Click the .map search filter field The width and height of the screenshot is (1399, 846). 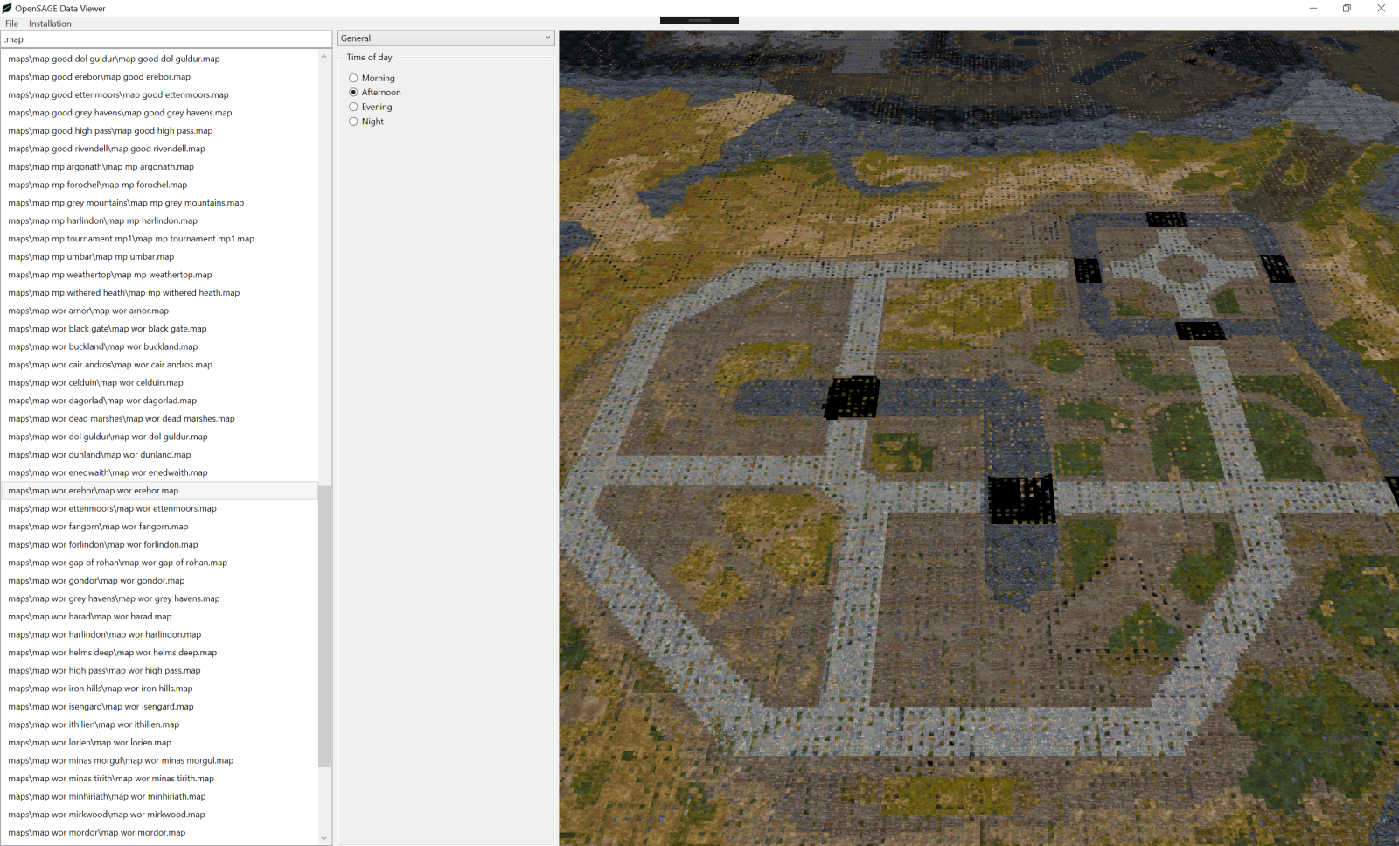coord(166,39)
